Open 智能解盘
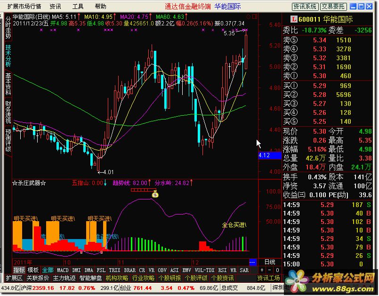This screenshot has height=296, width=379. (x=90, y=278)
